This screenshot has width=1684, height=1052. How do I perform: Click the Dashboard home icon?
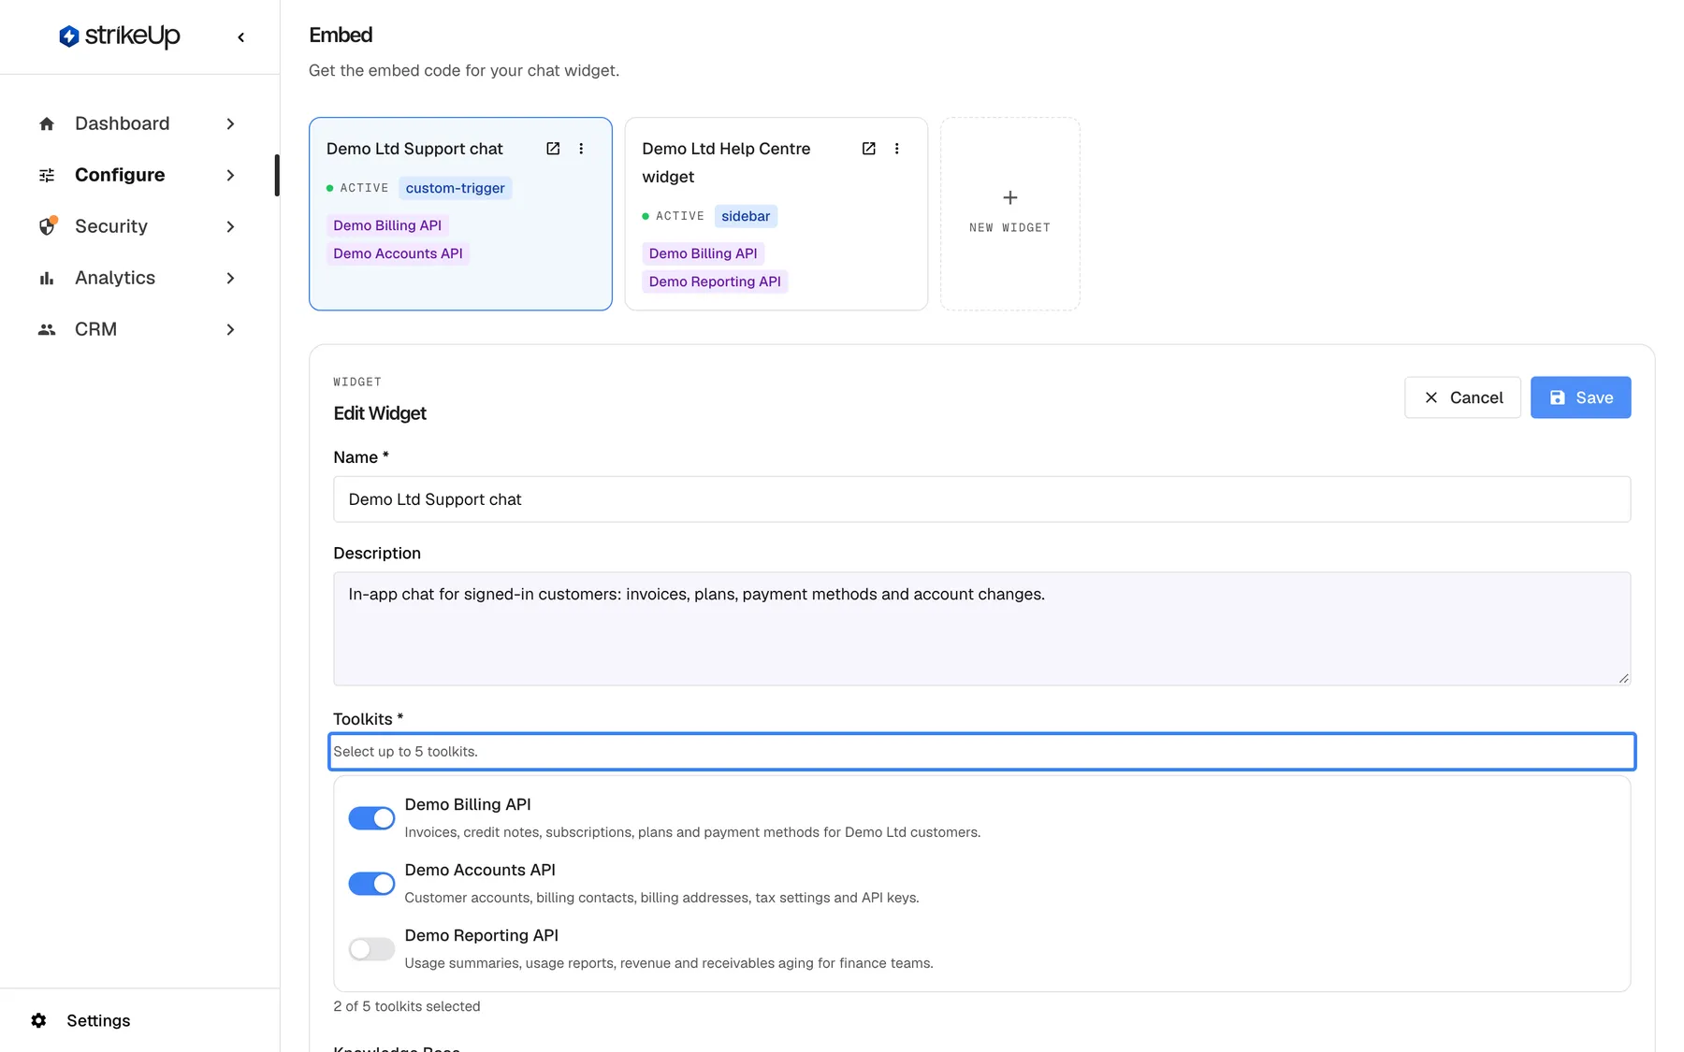point(47,123)
